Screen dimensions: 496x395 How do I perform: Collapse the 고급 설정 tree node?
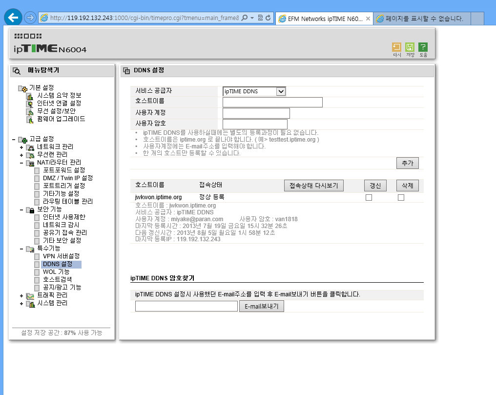click(x=14, y=139)
